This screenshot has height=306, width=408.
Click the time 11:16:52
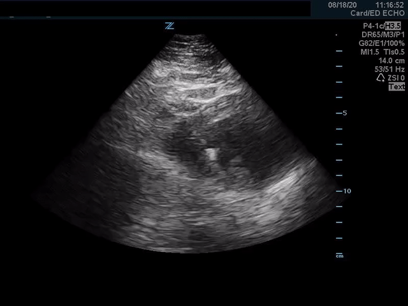(390, 5)
